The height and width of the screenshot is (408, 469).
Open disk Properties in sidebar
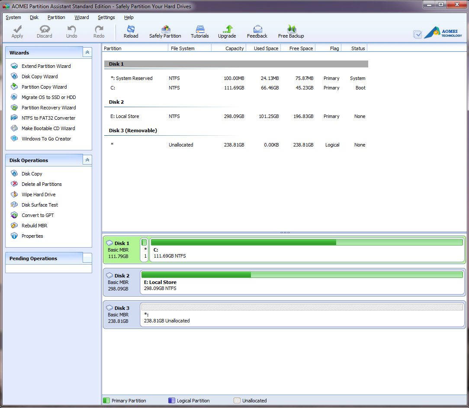pyautogui.click(x=32, y=236)
